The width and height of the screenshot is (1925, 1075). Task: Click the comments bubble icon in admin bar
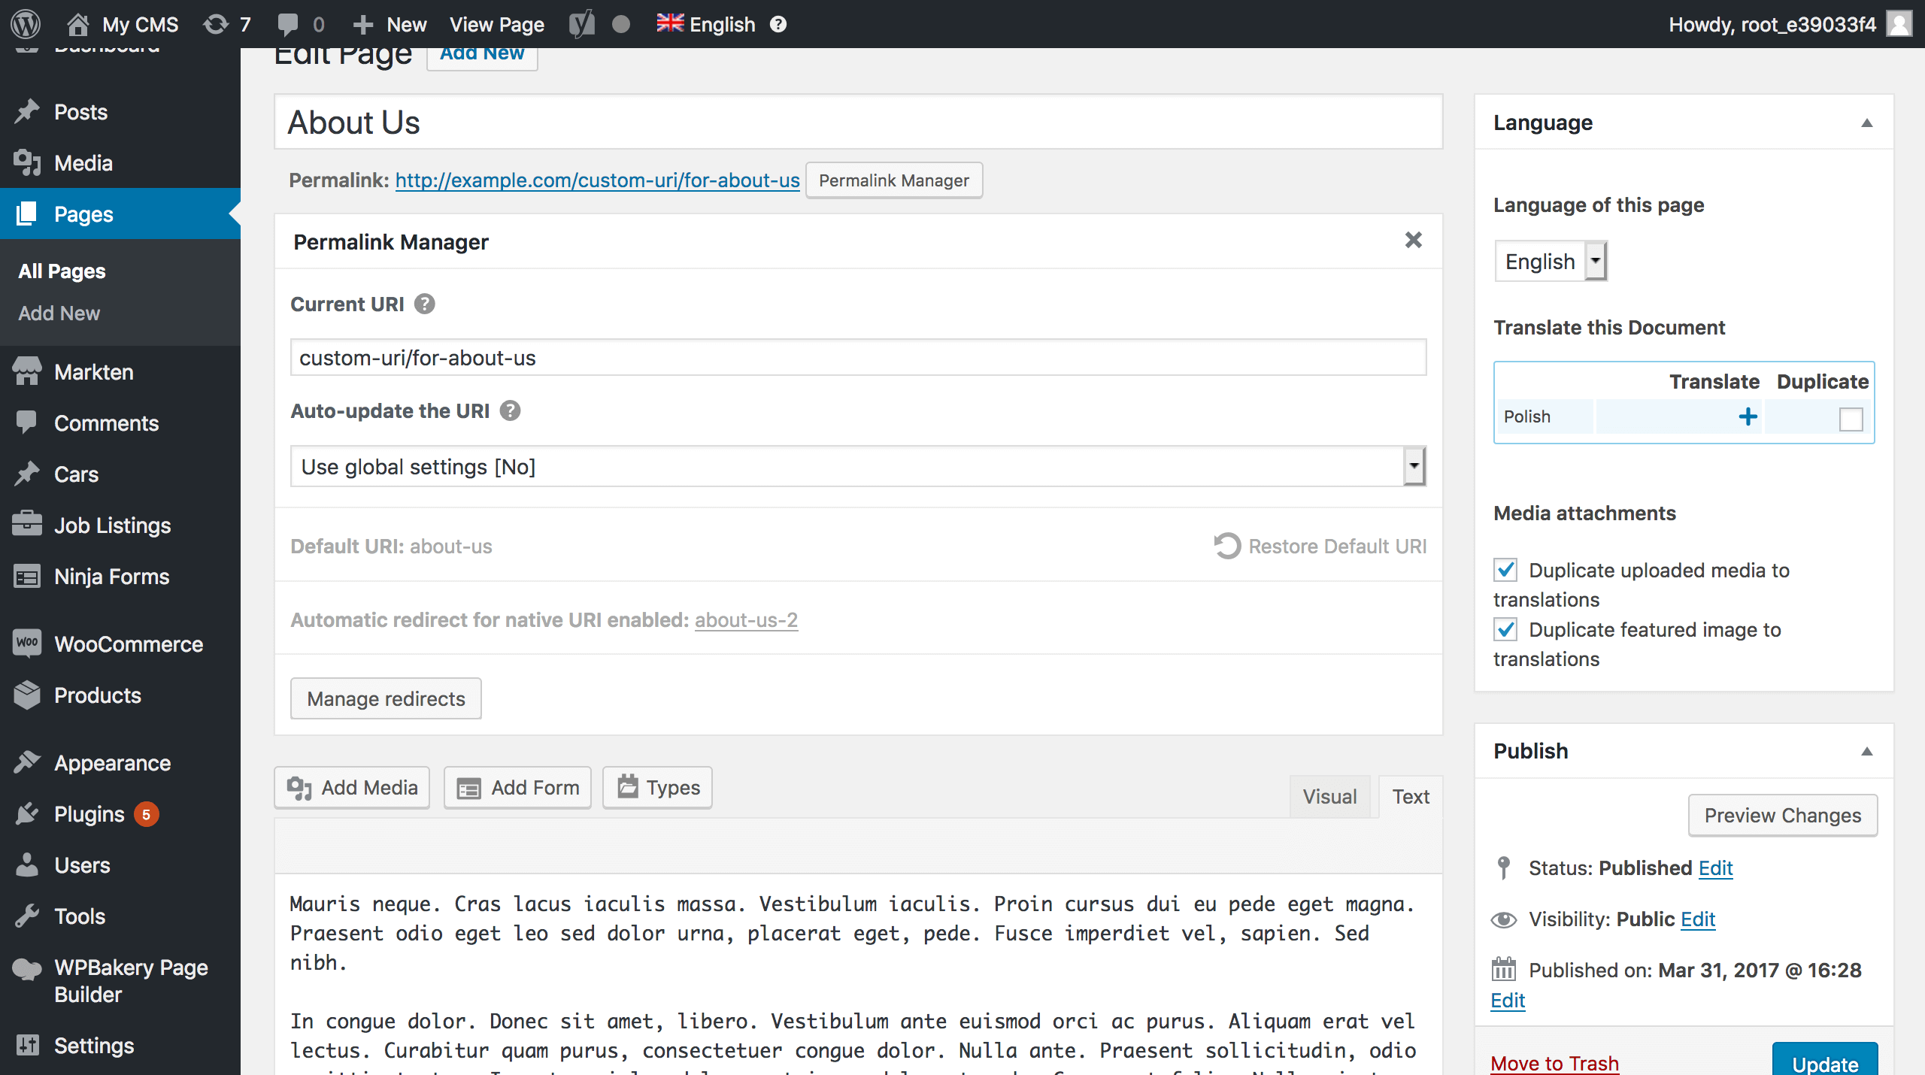tap(288, 24)
